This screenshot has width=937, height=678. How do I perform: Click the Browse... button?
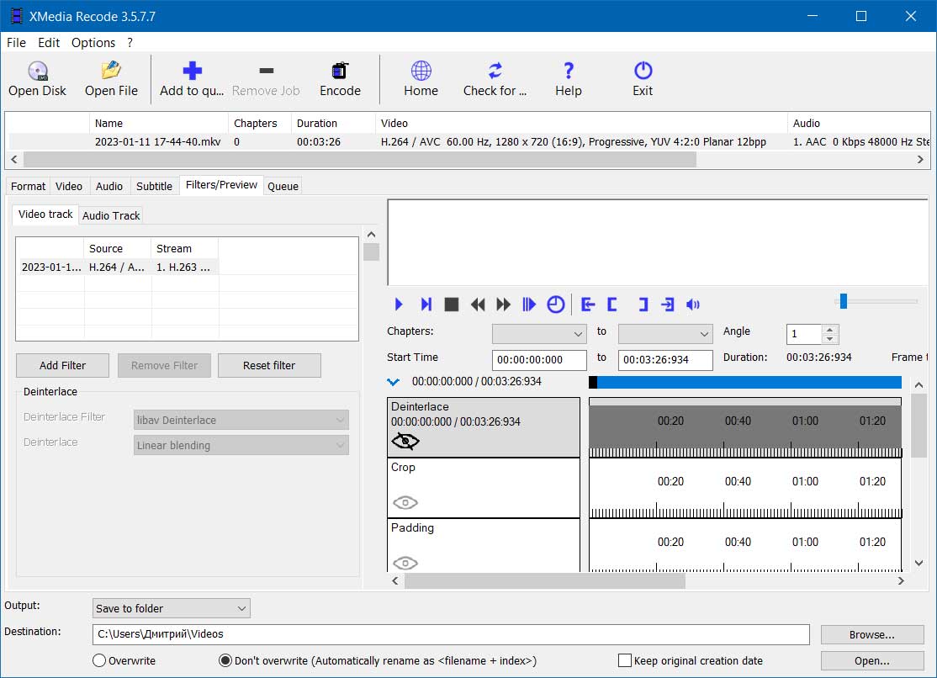click(872, 634)
